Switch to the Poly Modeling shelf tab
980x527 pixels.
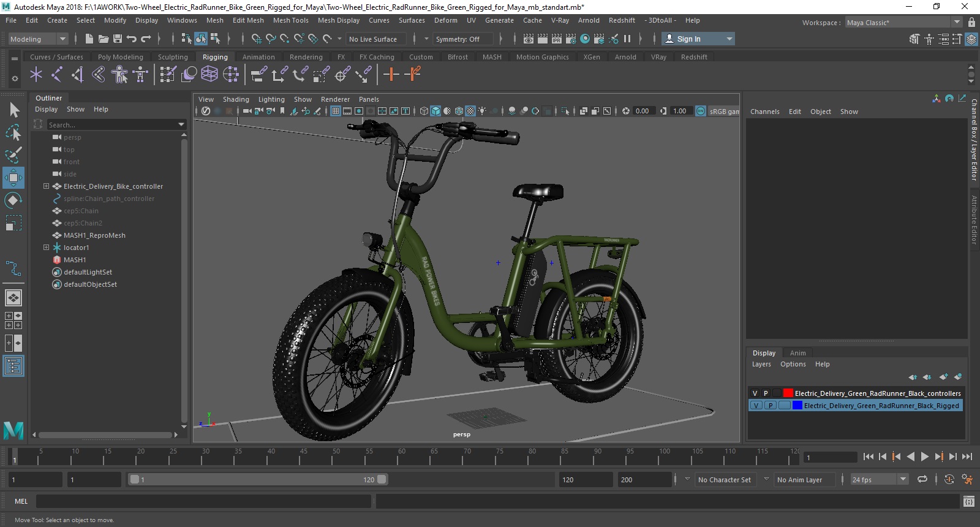coord(121,57)
